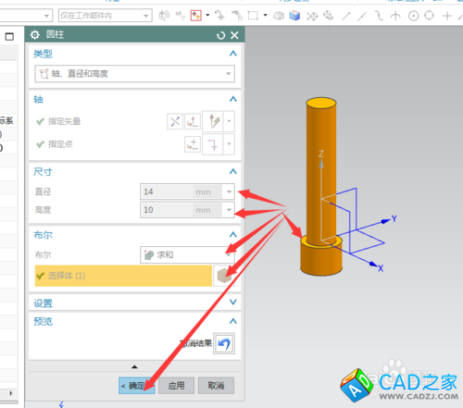Reset the cylinder dialog

pyautogui.click(x=220, y=35)
